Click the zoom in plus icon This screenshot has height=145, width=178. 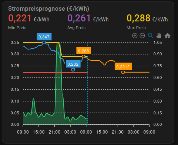(135, 36)
